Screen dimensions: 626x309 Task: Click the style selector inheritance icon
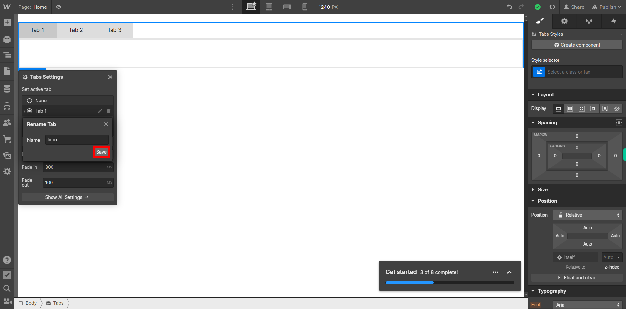pyautogui.click(x=539, y=72)
